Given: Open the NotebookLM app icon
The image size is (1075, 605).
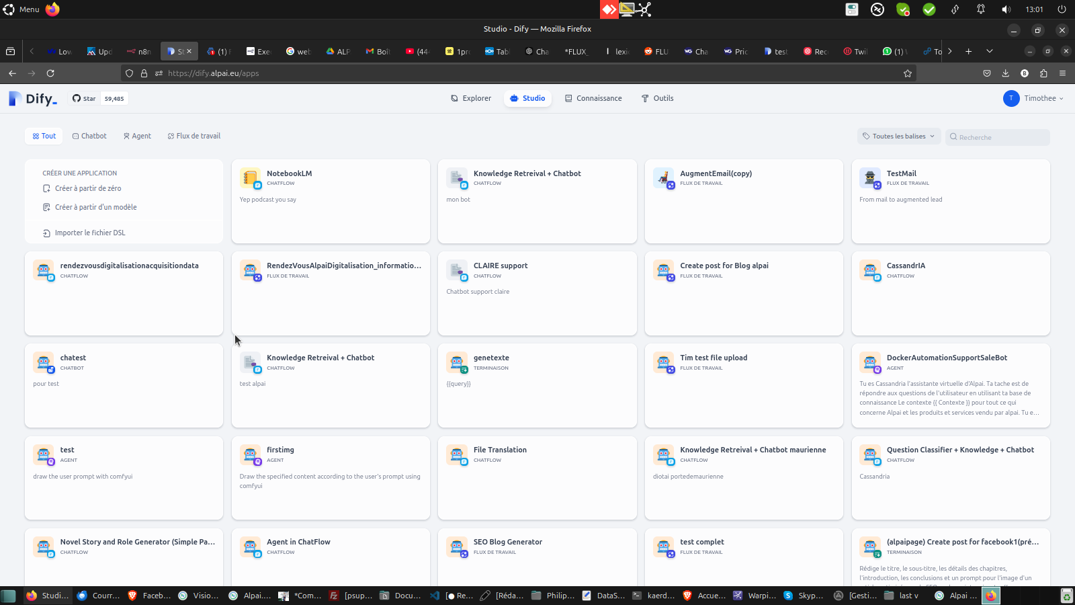Looking at the screenshot, I should point(250,178).
